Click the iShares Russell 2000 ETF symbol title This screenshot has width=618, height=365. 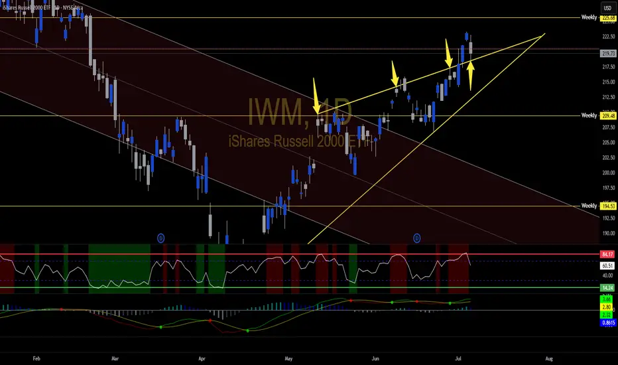42,7
